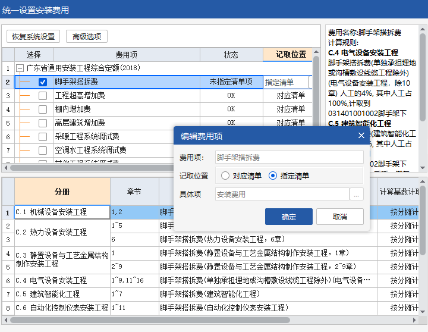Uncheck the 脚手架搭拆费 checkbox
Viewport: 428px width, 332px height.
43,82
